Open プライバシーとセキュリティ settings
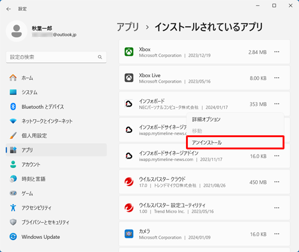 tap(56, 222)
